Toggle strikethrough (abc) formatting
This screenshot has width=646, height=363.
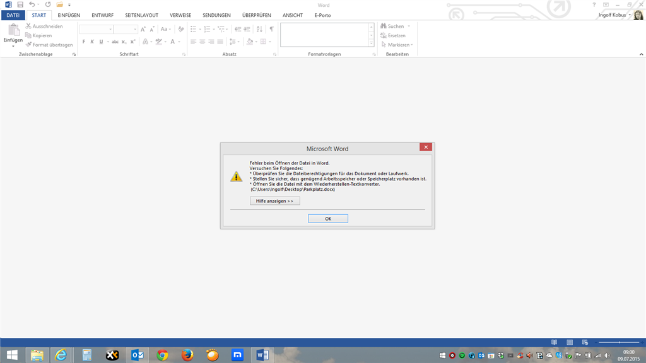click(x=115, y=42)
